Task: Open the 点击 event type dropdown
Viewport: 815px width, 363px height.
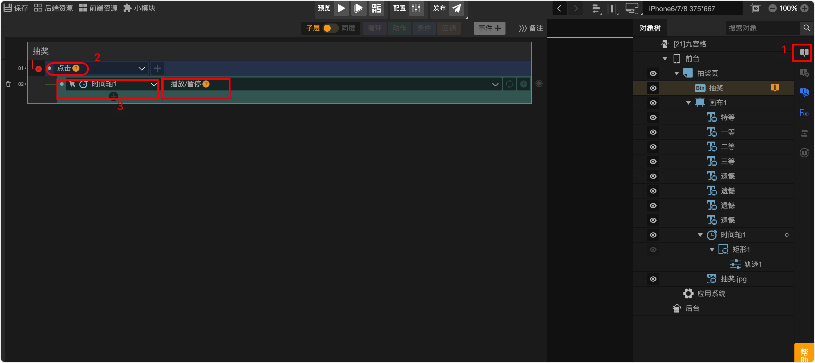Action: pos(142,68)
